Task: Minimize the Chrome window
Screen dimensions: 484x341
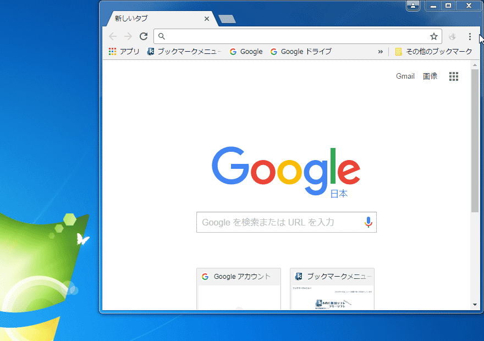Action: click(433, 5)
